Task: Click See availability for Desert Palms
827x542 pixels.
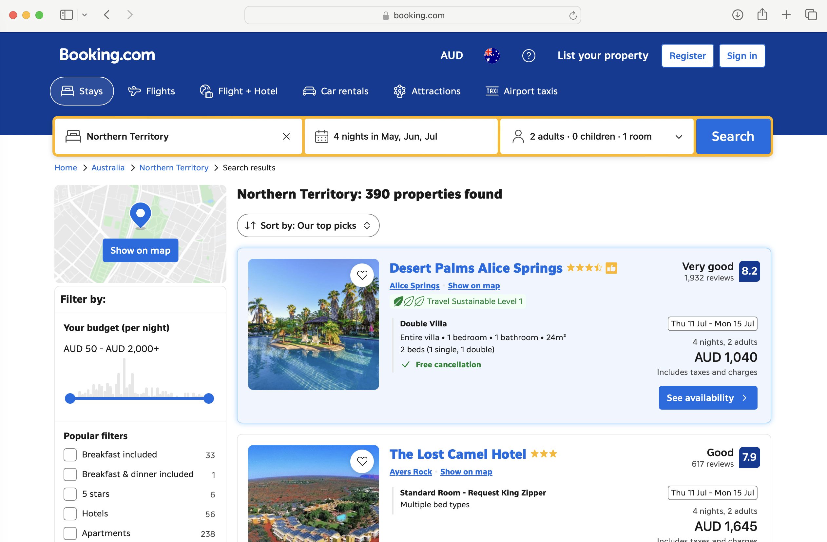Action: coord(707,397)
